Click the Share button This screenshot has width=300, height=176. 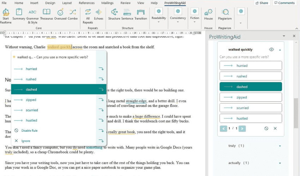[262, 3]
